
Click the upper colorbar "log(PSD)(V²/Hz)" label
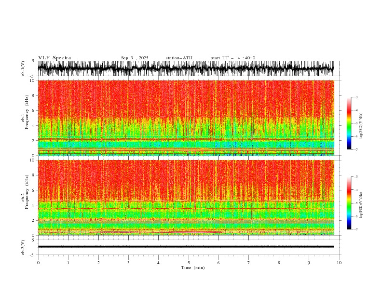click(x=361, y=126)
